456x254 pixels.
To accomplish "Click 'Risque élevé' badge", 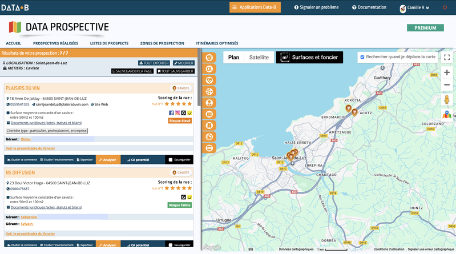I will click(180, 121).
